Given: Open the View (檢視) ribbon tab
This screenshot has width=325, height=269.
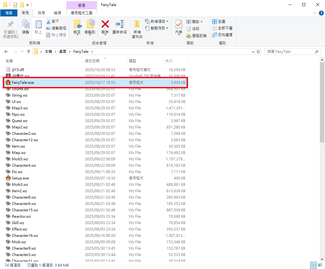Looking at the screenshot, I should click(x=57, y=13).
